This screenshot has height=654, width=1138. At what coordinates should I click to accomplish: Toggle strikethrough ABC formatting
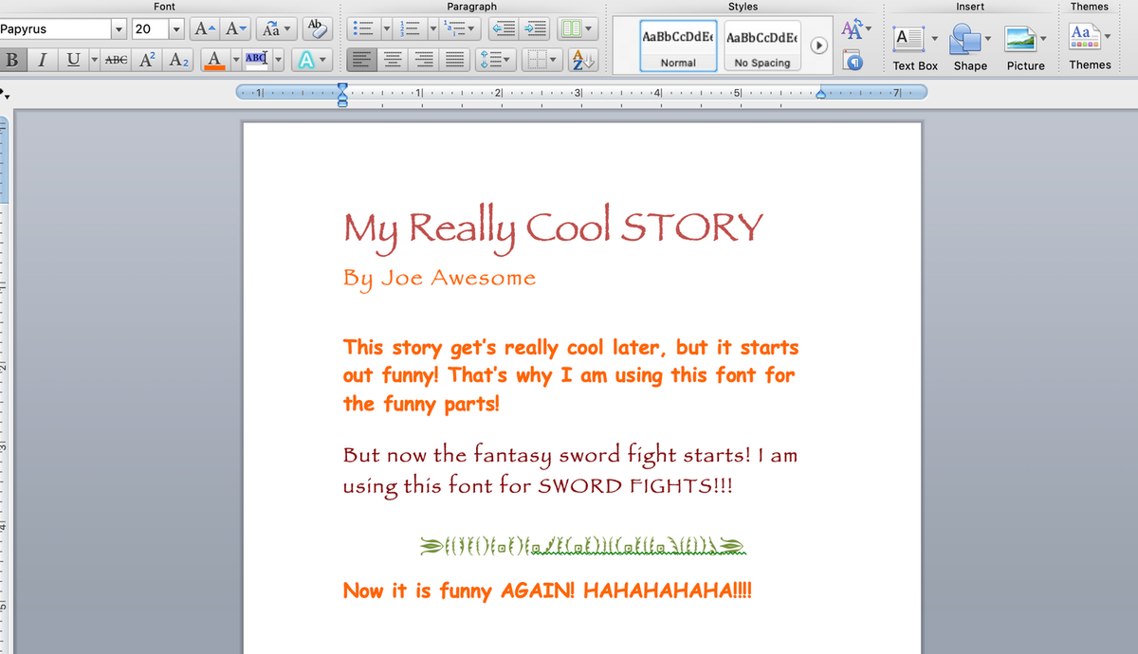(116, 60)
